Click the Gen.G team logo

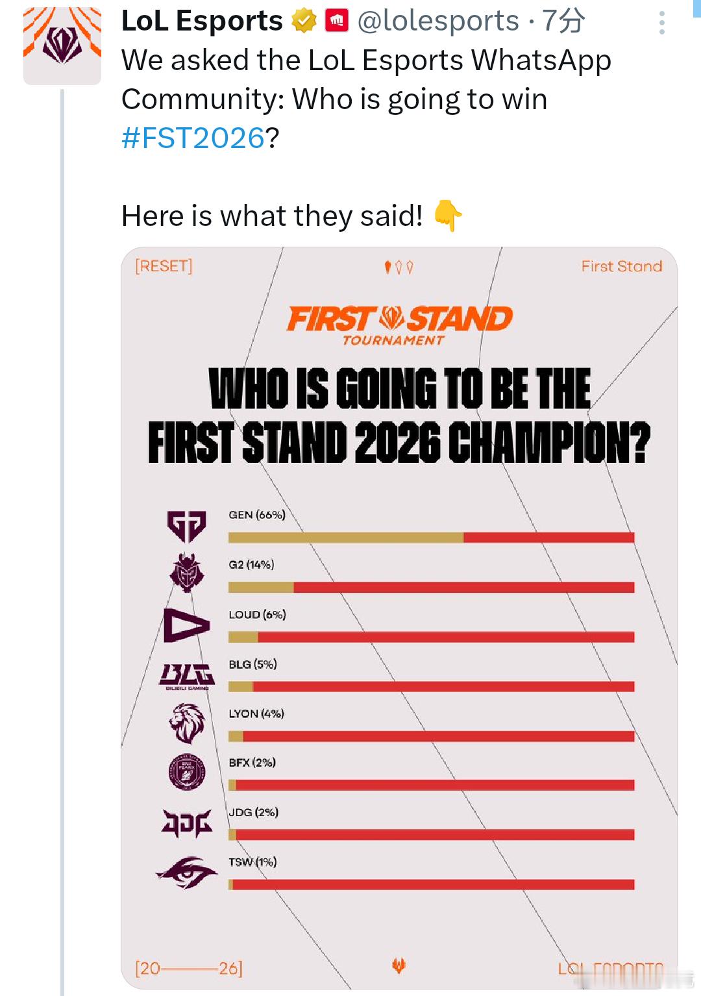(186, 525)
